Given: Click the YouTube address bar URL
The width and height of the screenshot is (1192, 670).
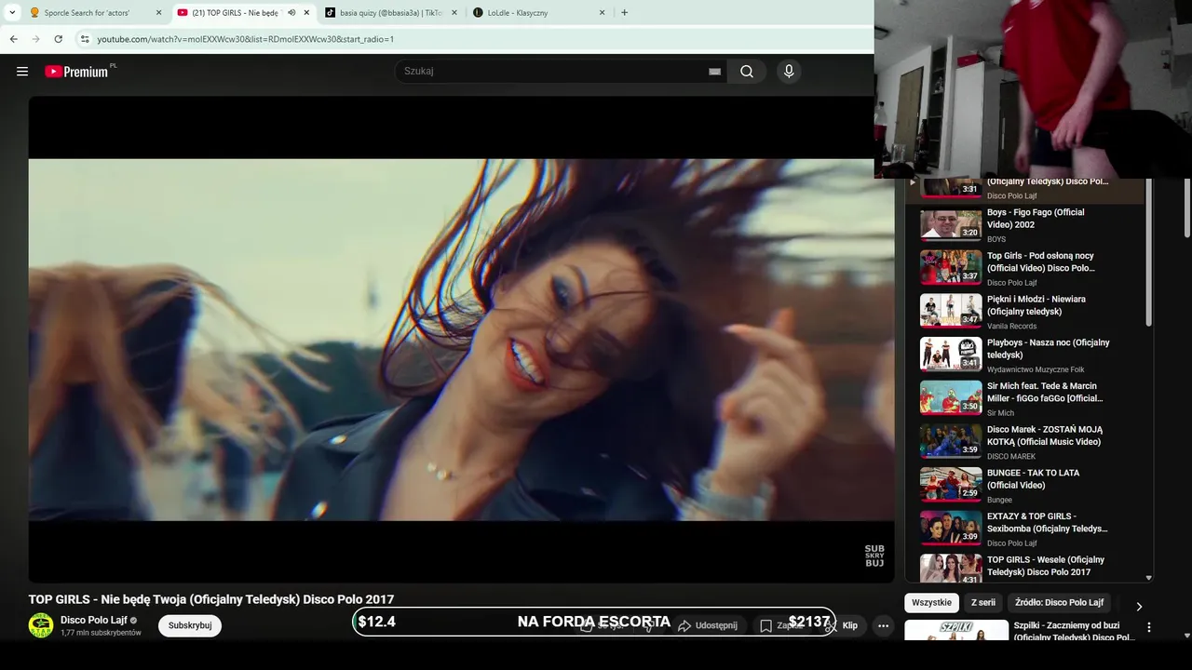Looking at the screenshot, I should coord(246,39).
